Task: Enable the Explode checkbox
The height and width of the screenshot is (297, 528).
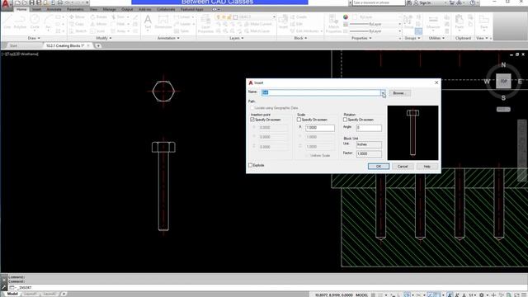Action: pyautogui.click(x=250, y=165)
